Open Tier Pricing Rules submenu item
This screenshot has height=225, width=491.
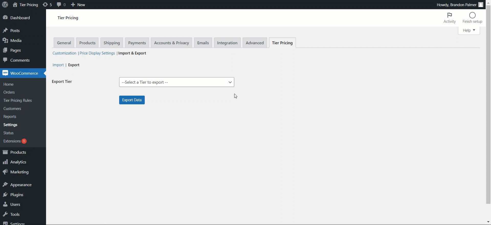[18, 100]
